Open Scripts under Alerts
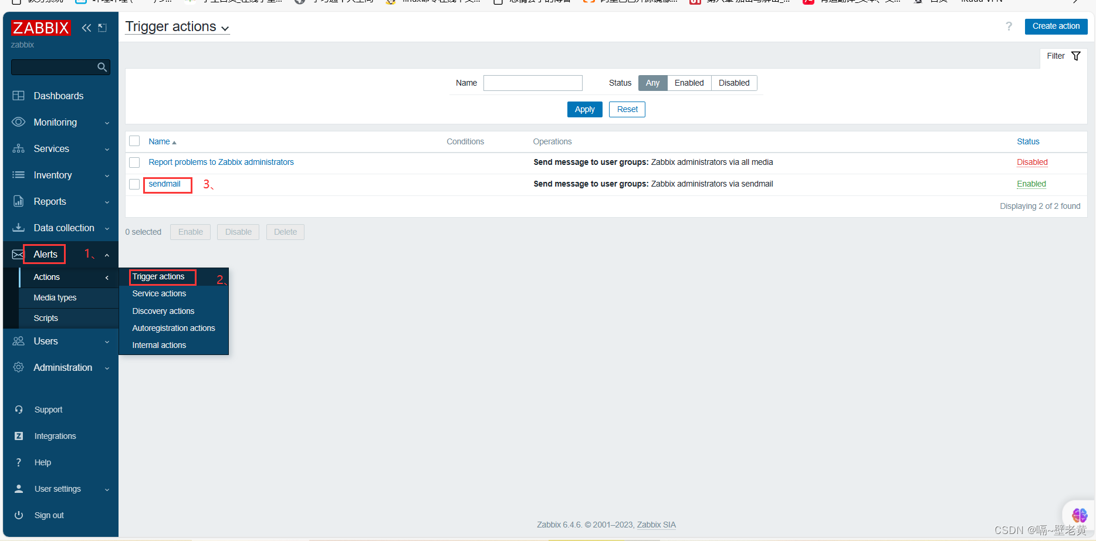1096x541 pixels. click(x=69, y=318)
